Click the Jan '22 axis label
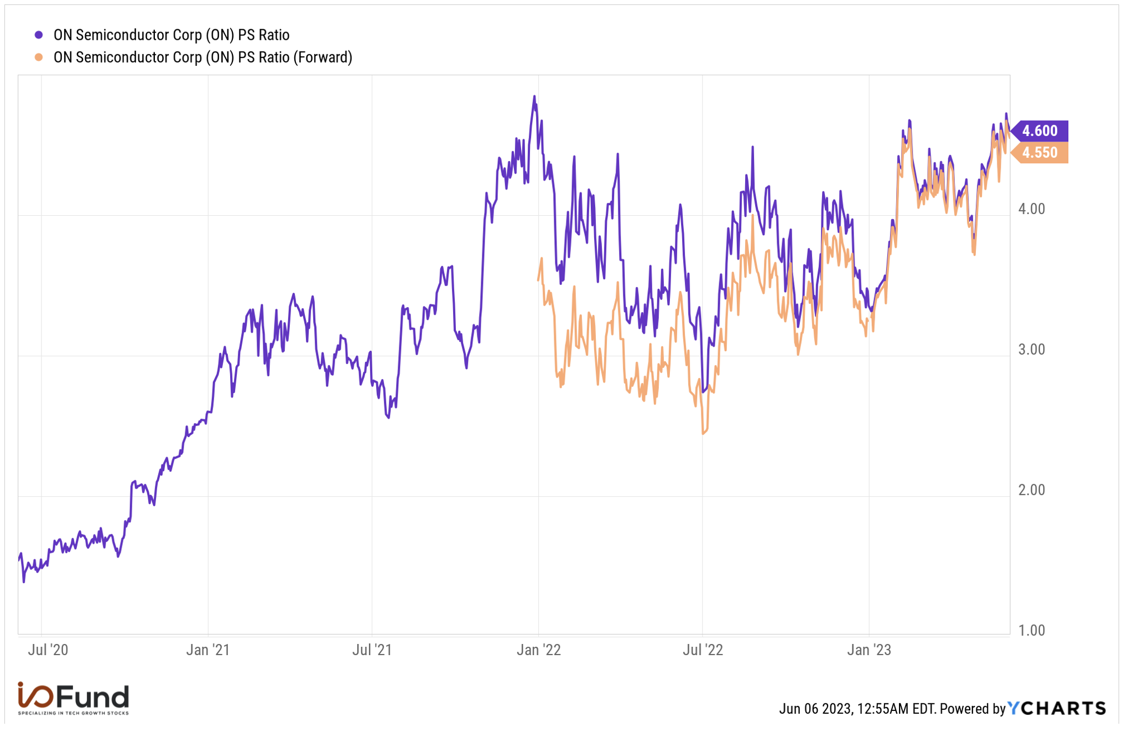The width and height of the screenshot is (1123, 737). (x=539, y=650)
